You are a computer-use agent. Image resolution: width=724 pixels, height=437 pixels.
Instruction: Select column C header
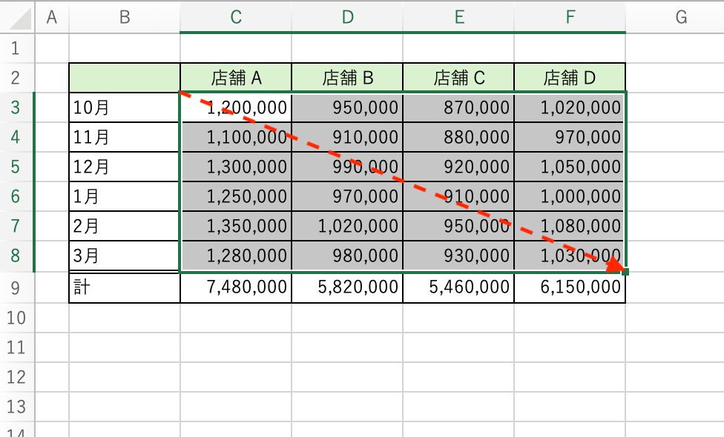click(236, 17)
